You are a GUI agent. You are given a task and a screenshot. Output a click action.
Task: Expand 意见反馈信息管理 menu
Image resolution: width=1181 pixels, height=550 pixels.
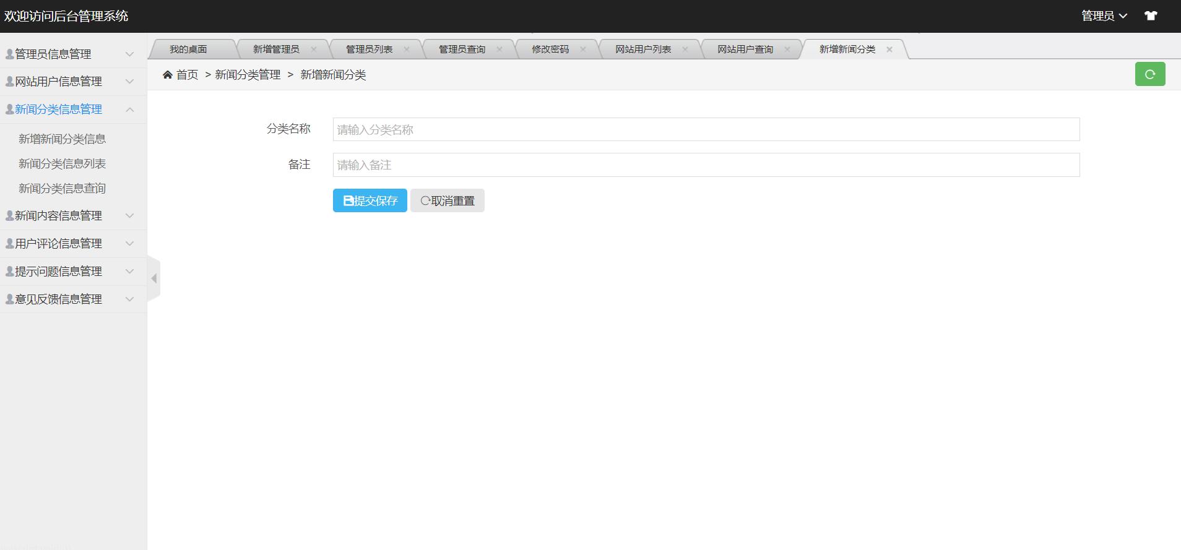click(73, 299)
